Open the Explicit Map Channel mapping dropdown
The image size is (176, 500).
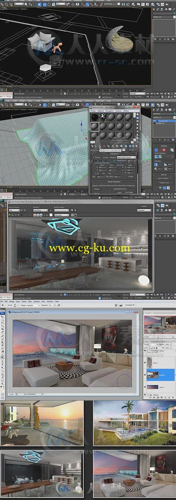coord(126,157)
